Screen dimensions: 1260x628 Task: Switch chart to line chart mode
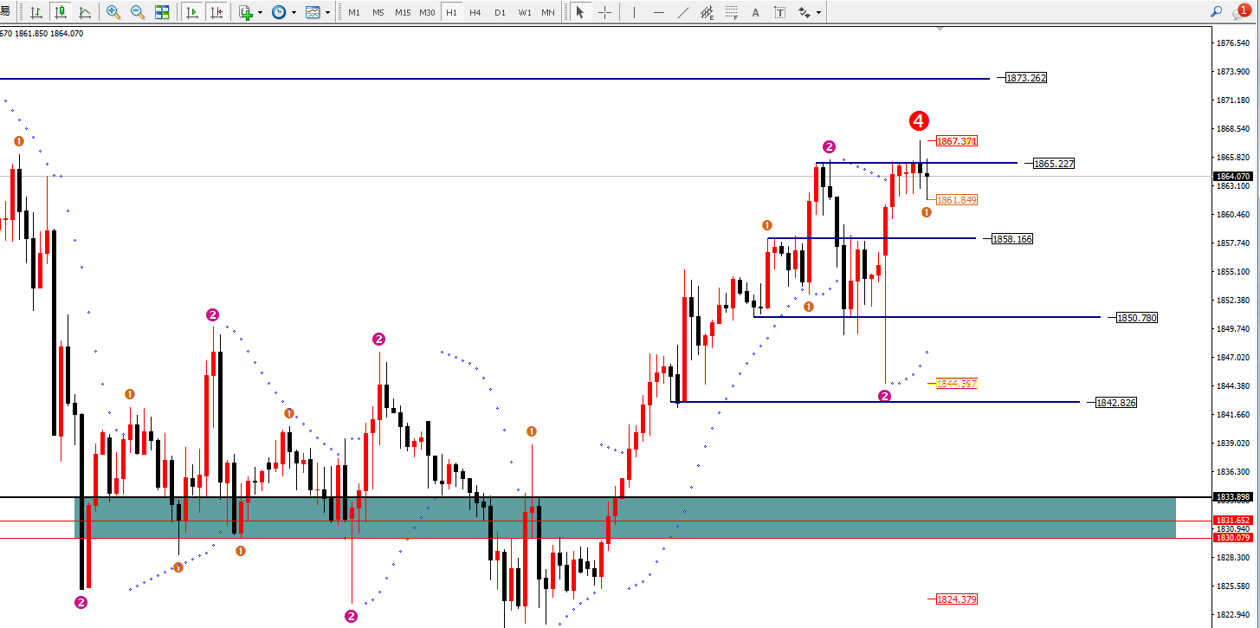pyautogui.click(x=84, y=12)
